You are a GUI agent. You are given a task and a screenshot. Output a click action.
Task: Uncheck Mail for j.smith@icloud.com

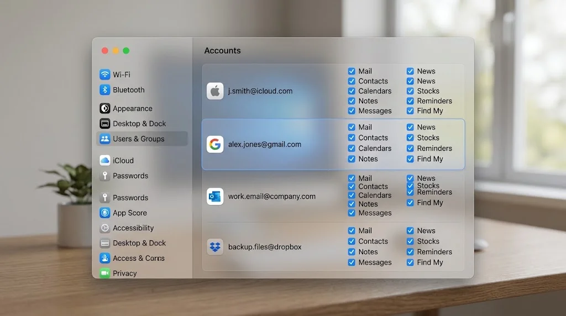click(x=352, y=71)
